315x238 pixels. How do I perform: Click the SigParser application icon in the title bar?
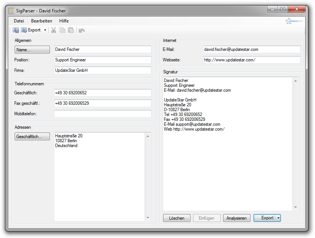[12, 10]
